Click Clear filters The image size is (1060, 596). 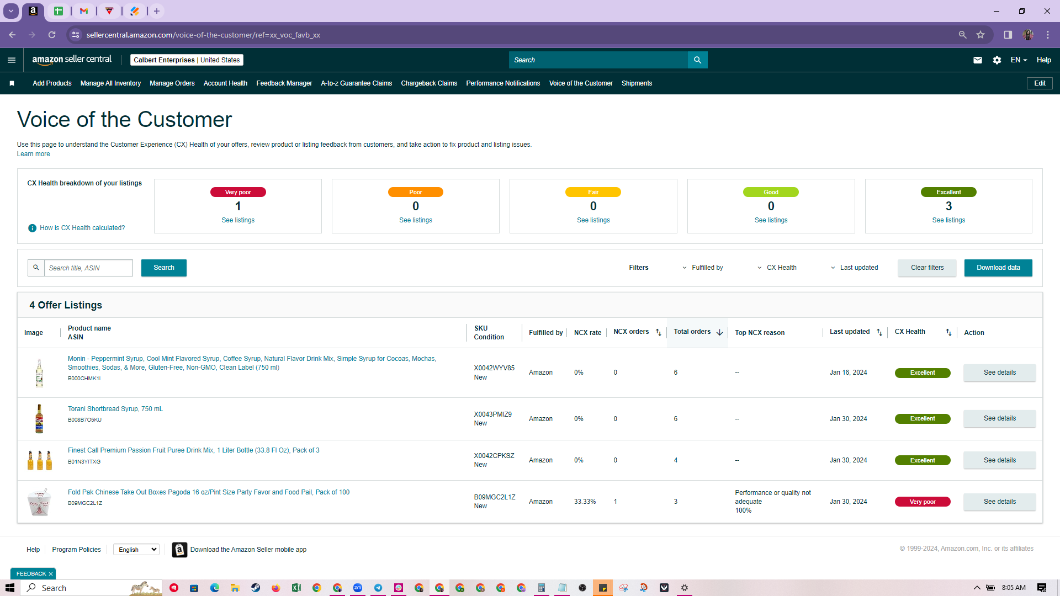[928, 268]
